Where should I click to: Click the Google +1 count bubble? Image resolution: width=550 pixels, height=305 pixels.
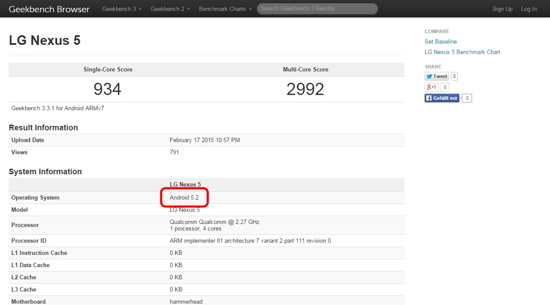pyautogui.click(x=445, y=87)
